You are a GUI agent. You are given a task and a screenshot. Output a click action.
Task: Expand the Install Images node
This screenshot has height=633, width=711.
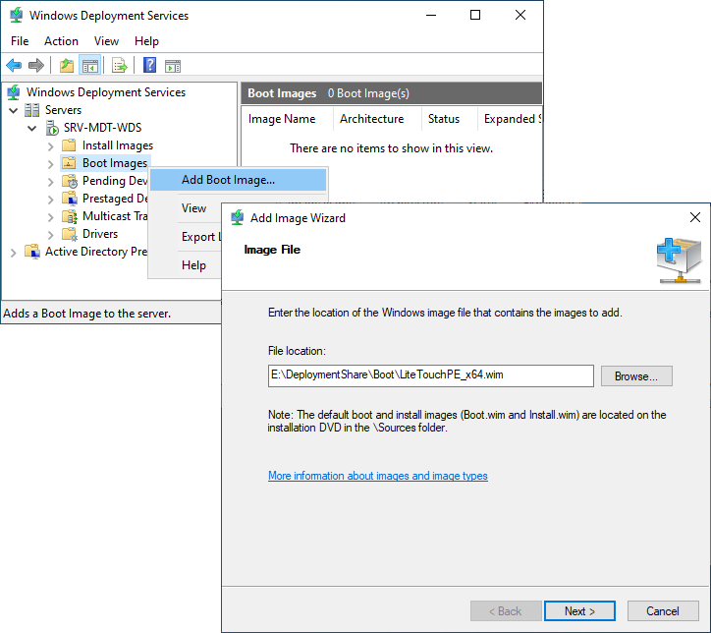click(x=51, y=146)
